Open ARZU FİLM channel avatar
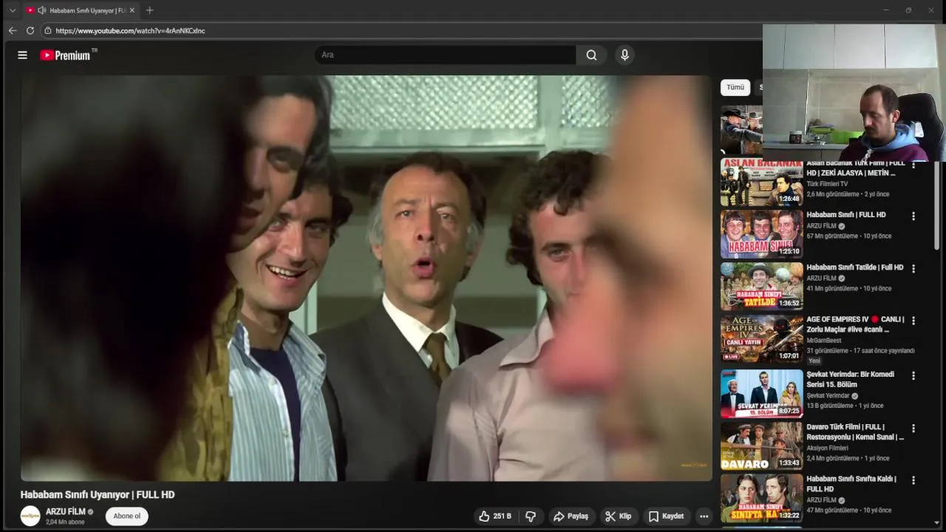Viewport: 946px width, 532px height. pyautogui.click(x=30, y=516)
